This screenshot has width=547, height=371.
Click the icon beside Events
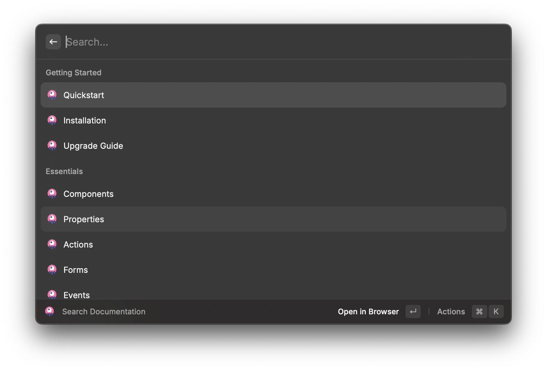click(x=52, y=294)
